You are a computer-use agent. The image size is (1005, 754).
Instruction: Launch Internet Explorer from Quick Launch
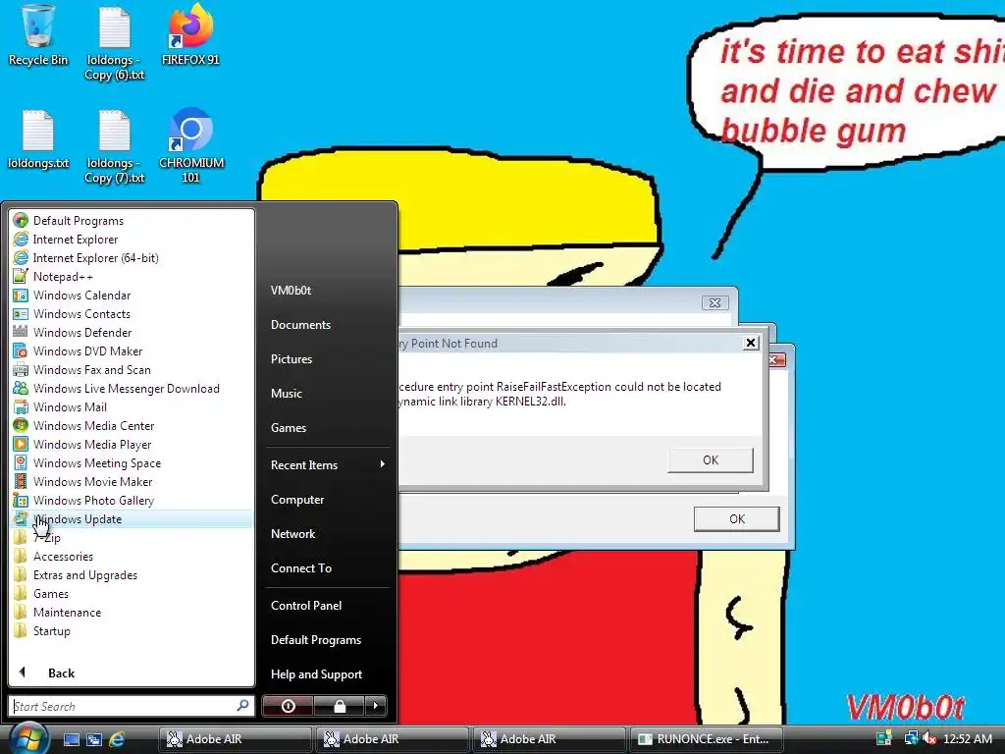click(117, 739)
